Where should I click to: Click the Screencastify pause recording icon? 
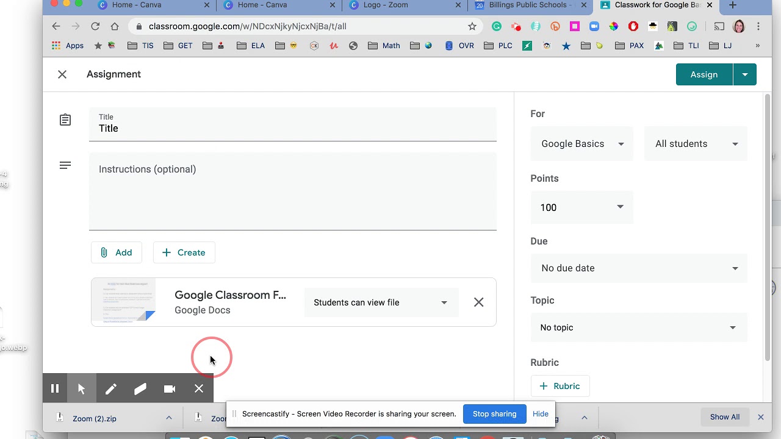point(55,388)
